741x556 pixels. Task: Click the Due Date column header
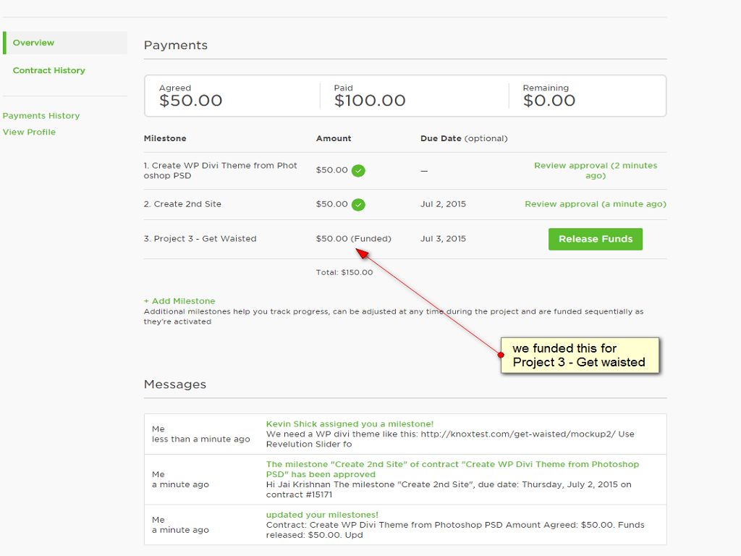441,138
